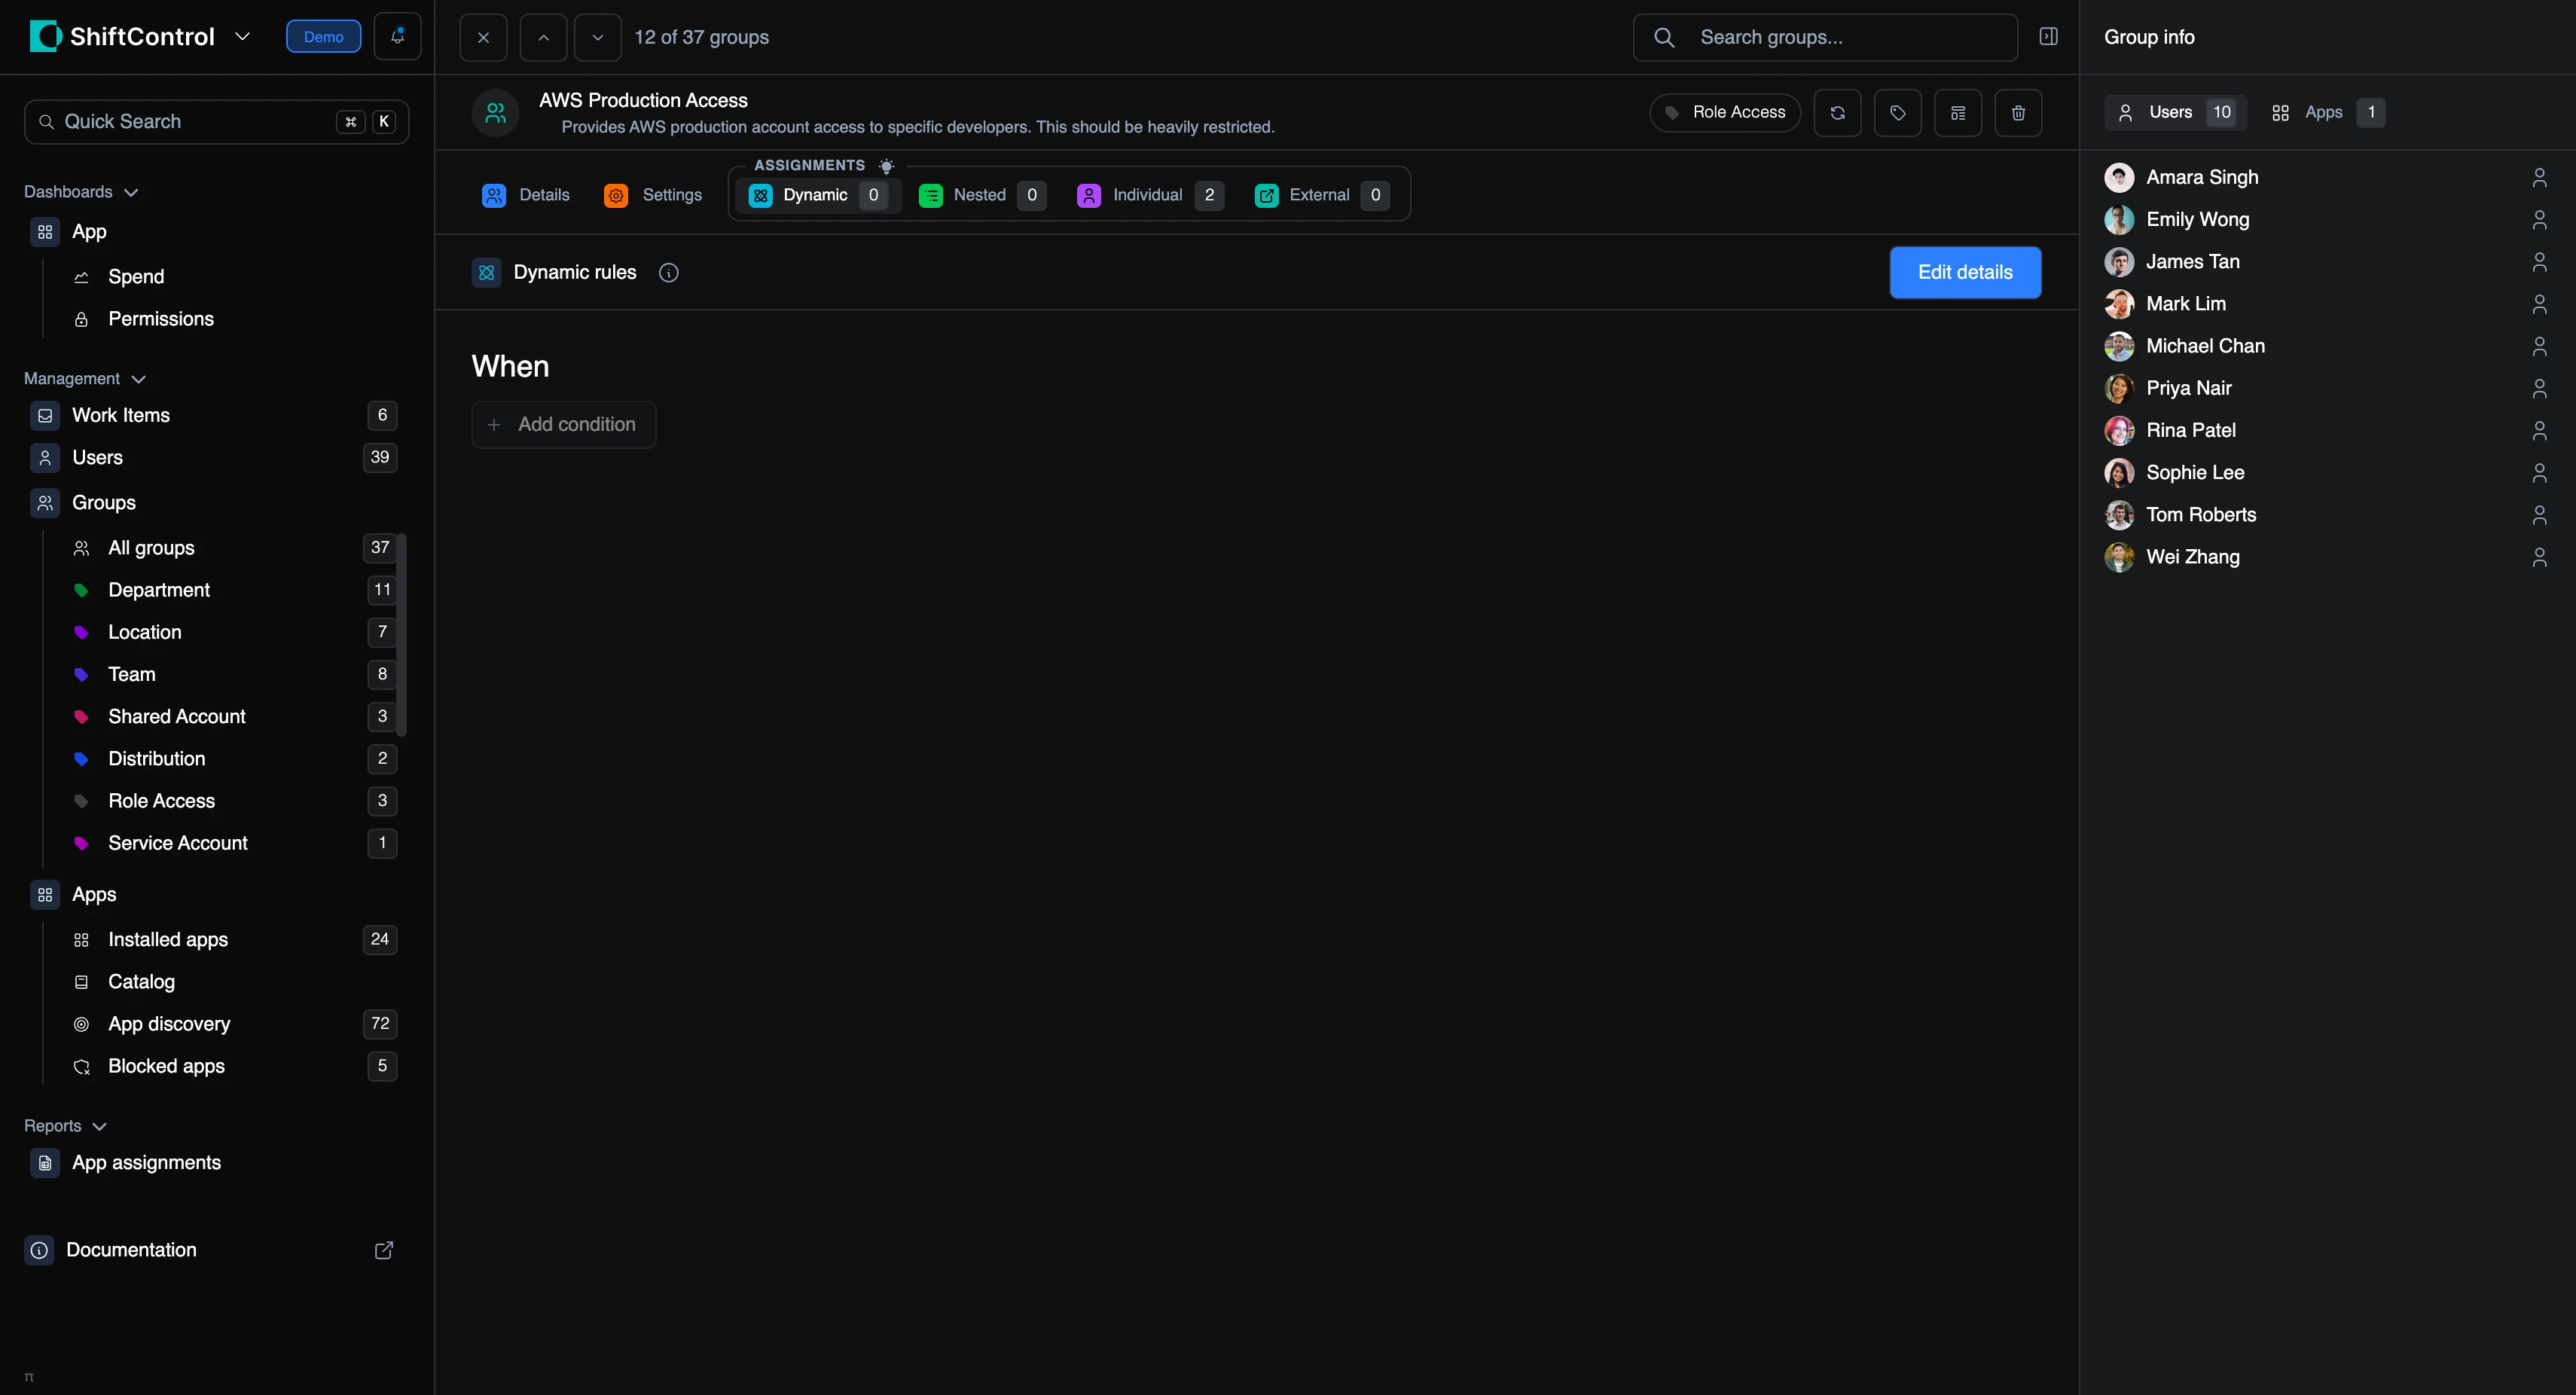Go to next group with down arrow
This screenshot has height=1395, width=2576.
[597, 37]
